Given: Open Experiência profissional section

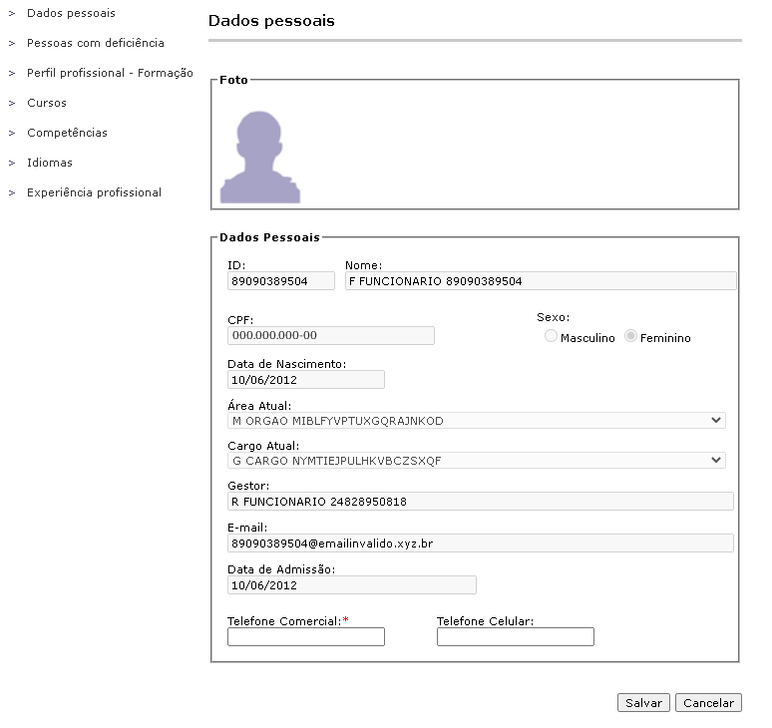Looking at the screenshot, I should pyautogui.click(x=94, y=192).
